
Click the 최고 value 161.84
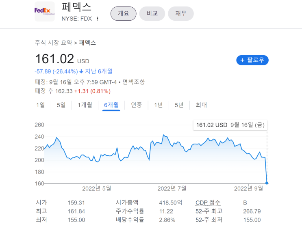point(76,211)
